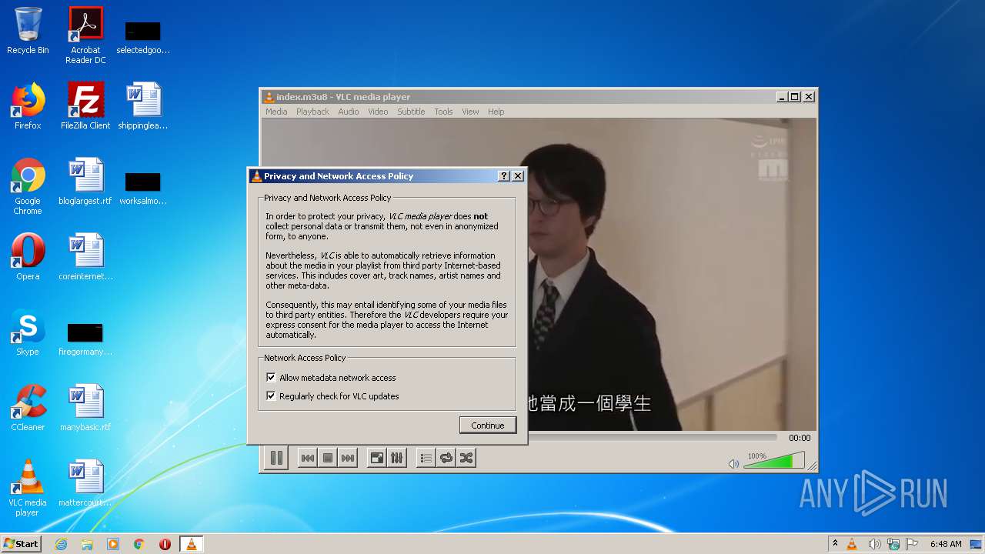The image size is (985, 554).
Task: Adjust the VLC volume slider
Action: coord(773,460)
